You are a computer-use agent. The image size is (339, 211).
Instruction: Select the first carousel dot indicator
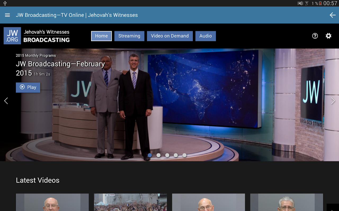click(x=150, y=155)
